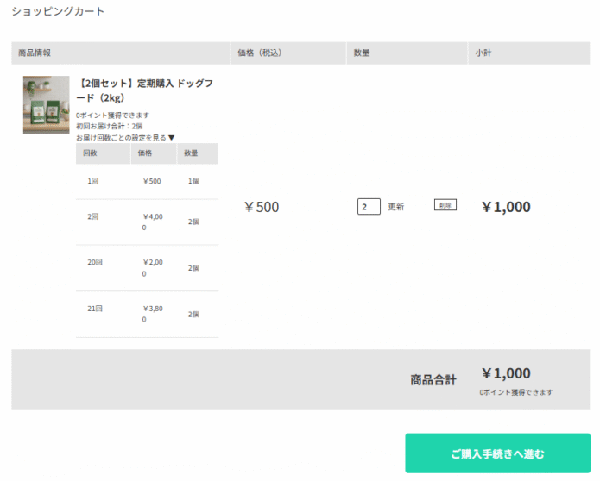Click 0ポイント獲得できます under the product title
This screenshot has height=481, width=600.
pos(112,115)
